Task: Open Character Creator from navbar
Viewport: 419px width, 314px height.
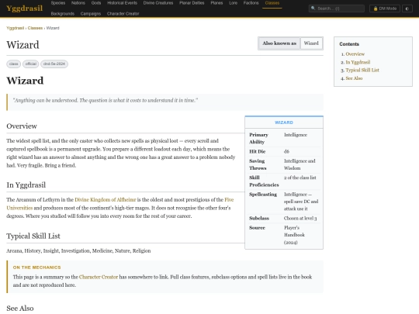Action: tap(123, 14)
